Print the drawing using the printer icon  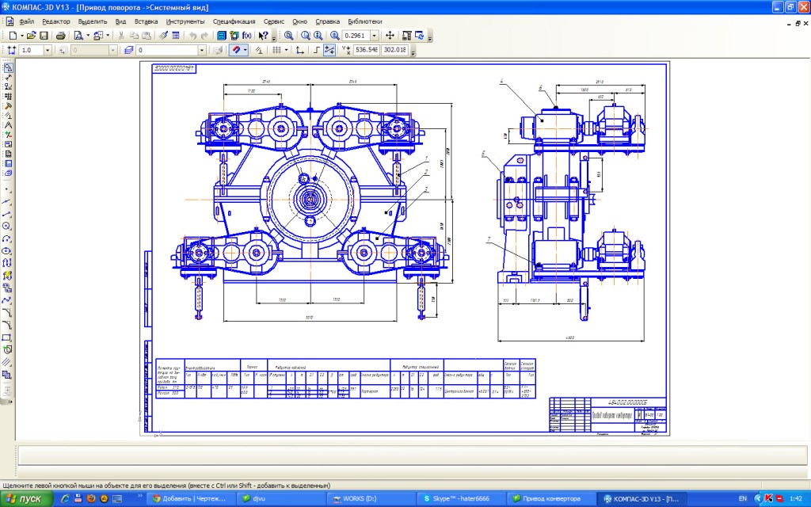coord(60,36)
